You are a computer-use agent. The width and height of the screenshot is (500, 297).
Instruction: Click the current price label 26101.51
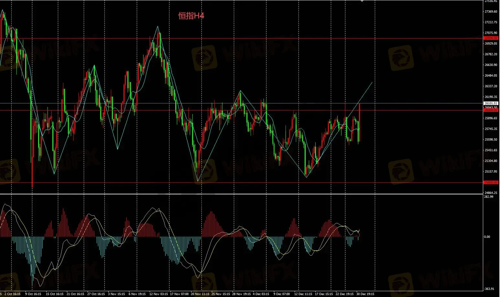pos(491,103)
